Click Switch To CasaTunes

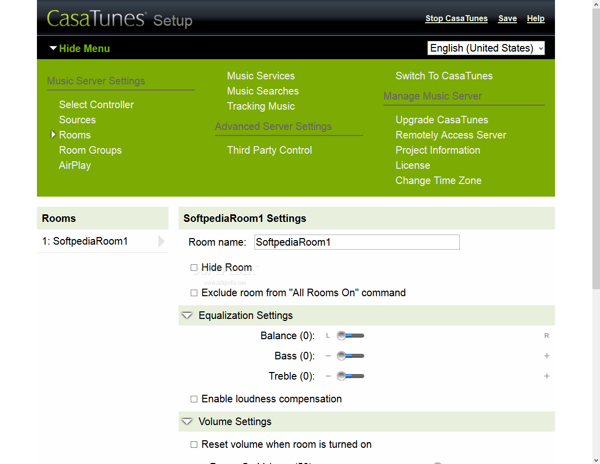(x=444, y=76)
